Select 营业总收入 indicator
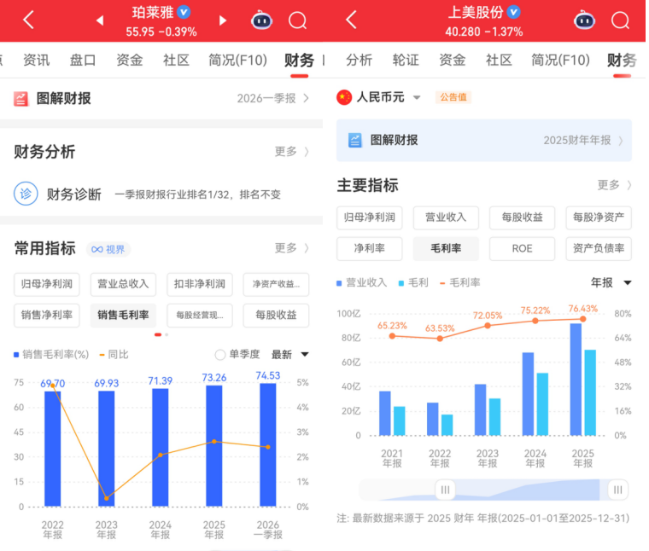 (x=123, y=284)
